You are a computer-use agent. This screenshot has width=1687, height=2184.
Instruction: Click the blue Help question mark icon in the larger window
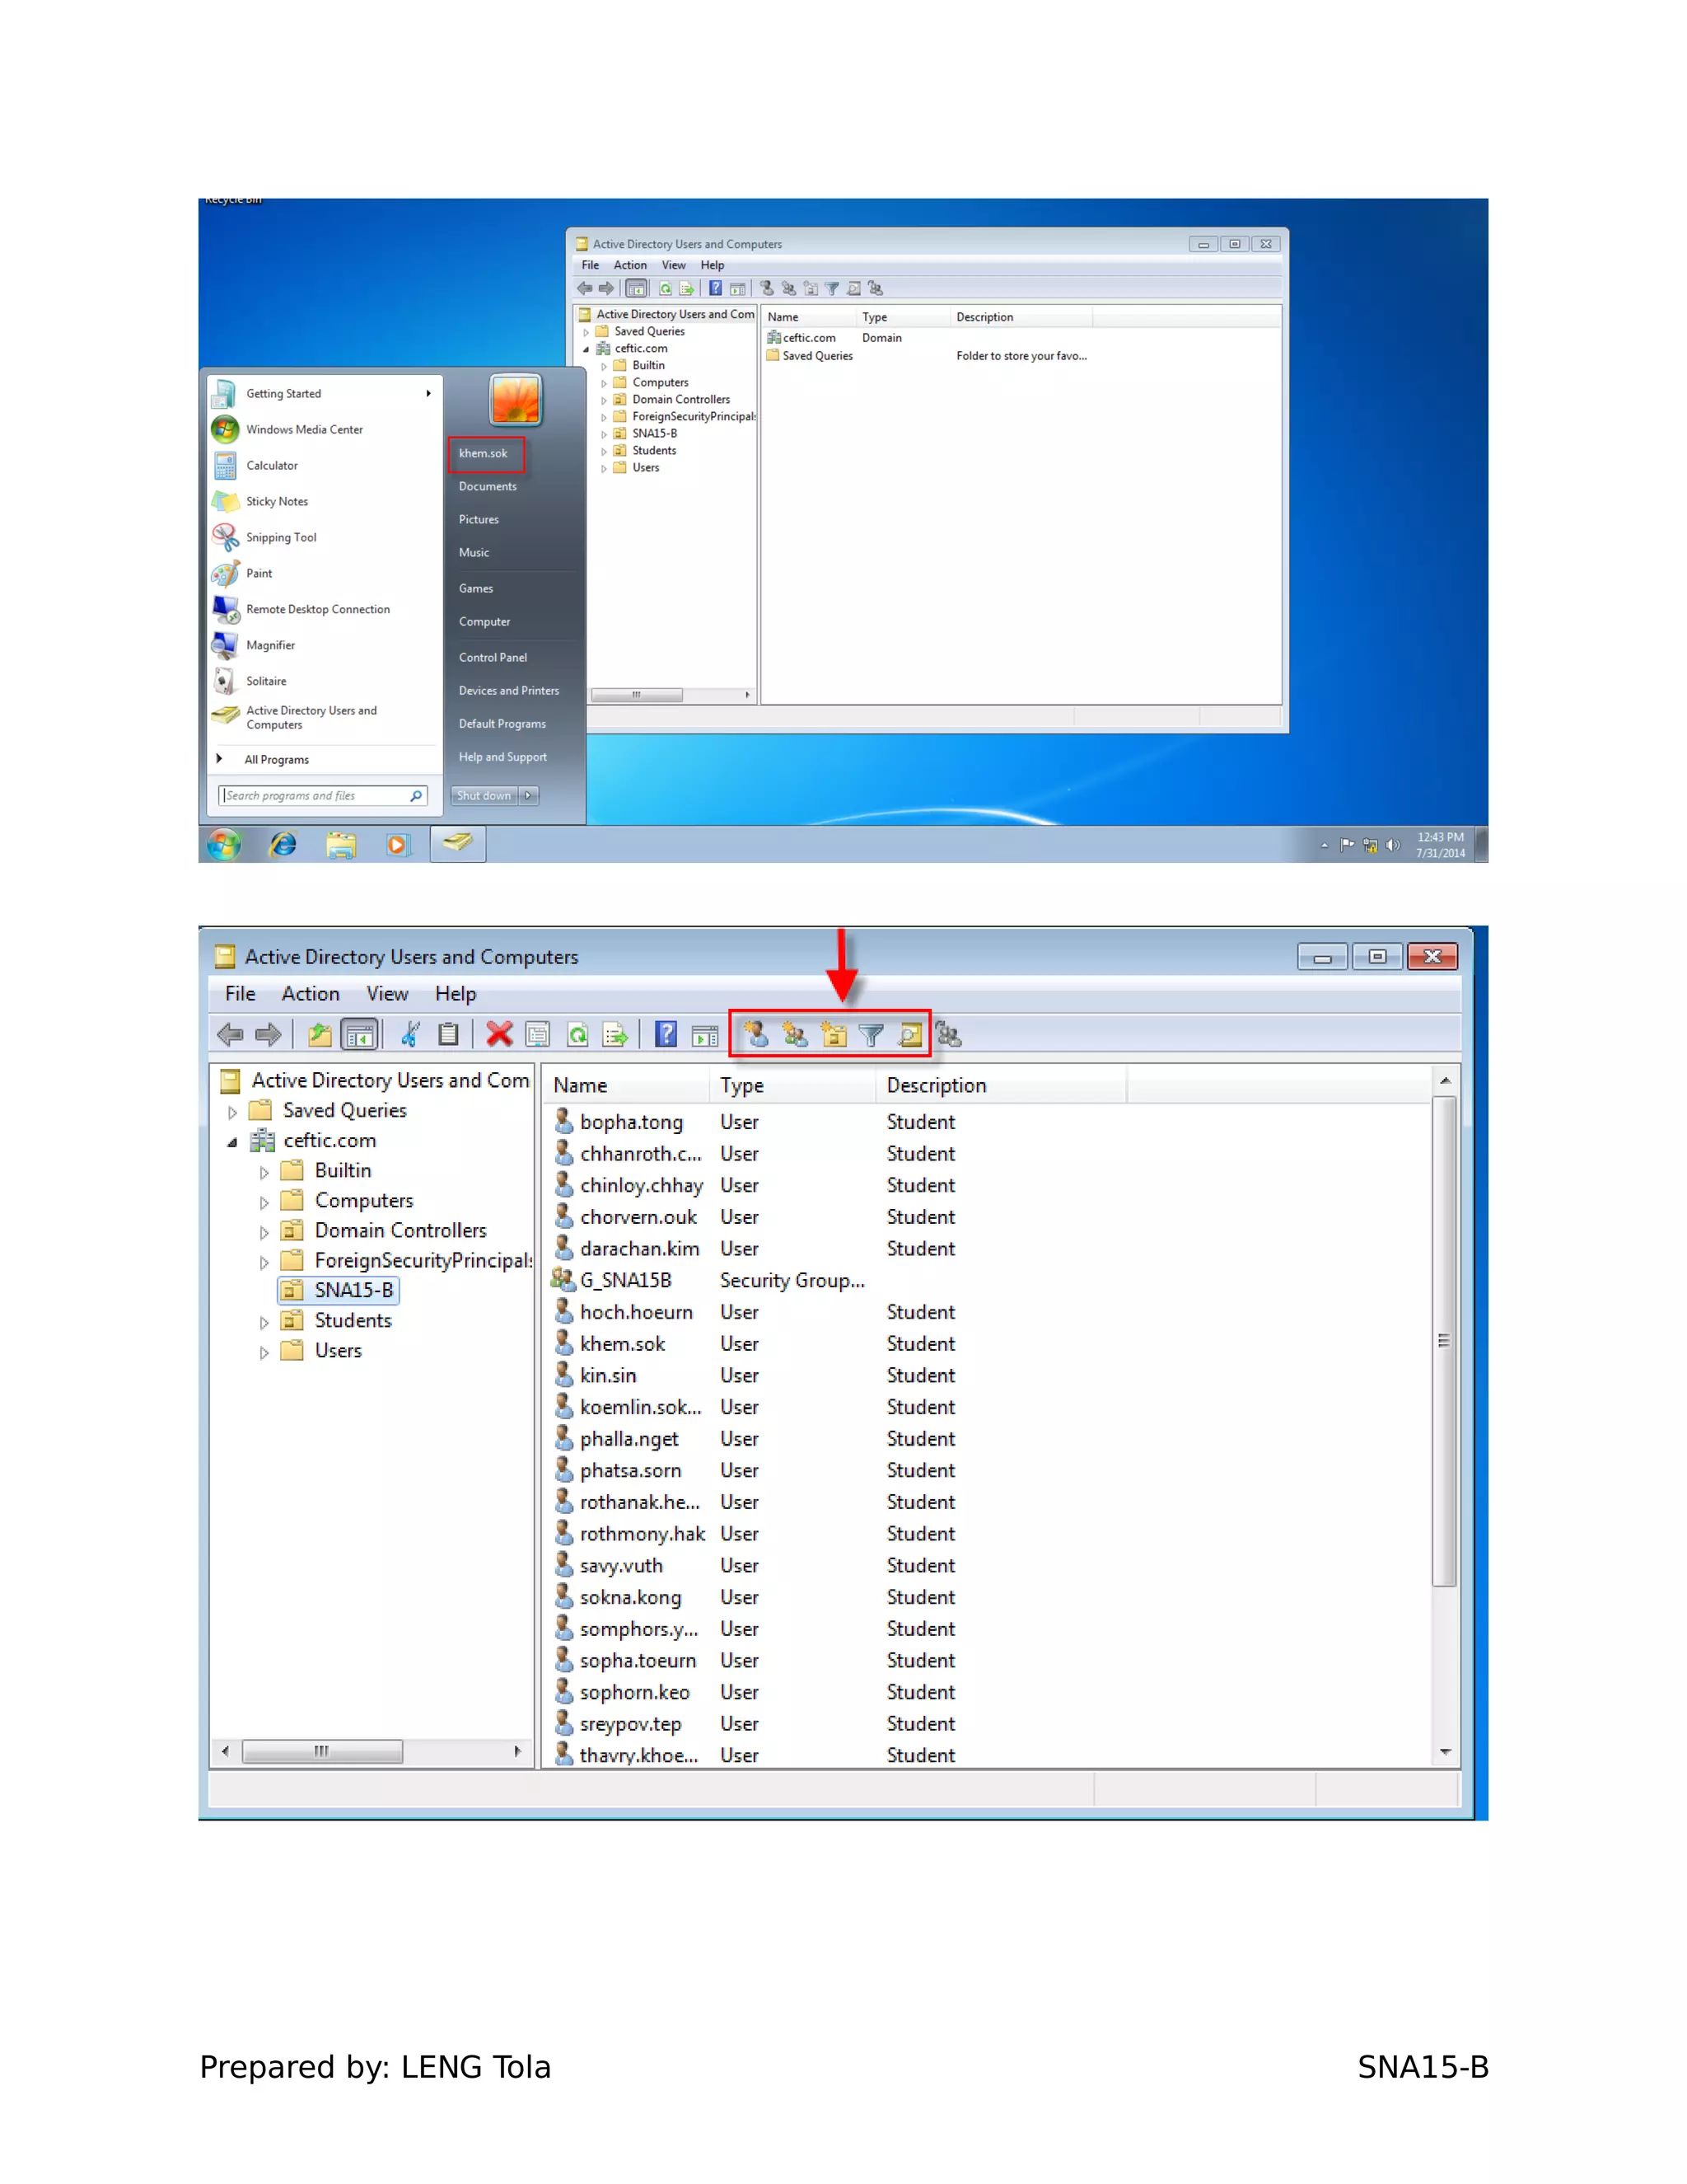click(x=666, y=1034)
